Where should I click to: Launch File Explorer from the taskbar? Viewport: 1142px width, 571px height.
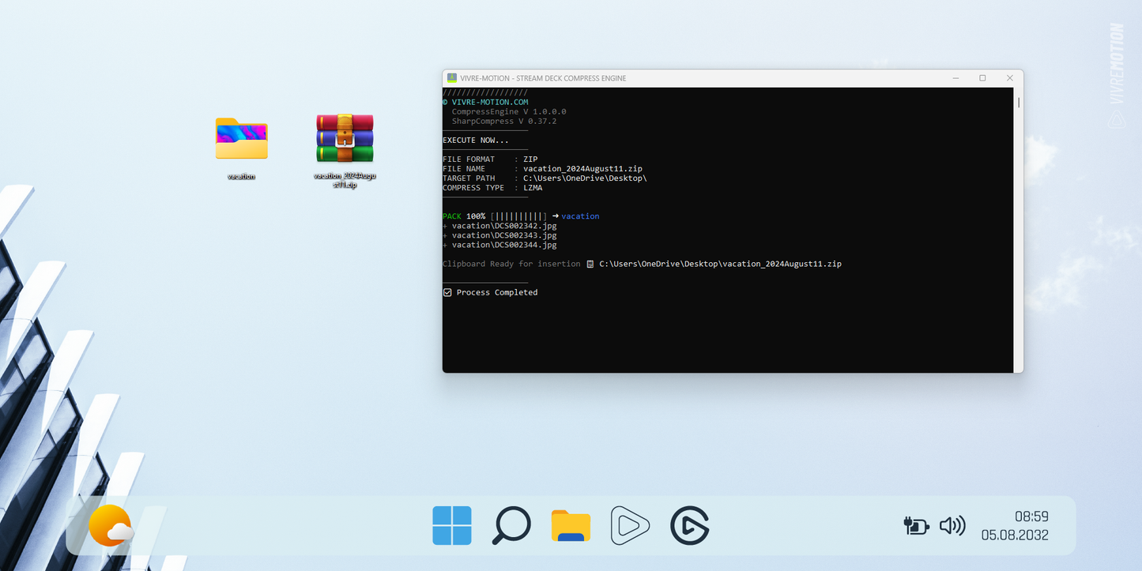[x=571, y=526]
